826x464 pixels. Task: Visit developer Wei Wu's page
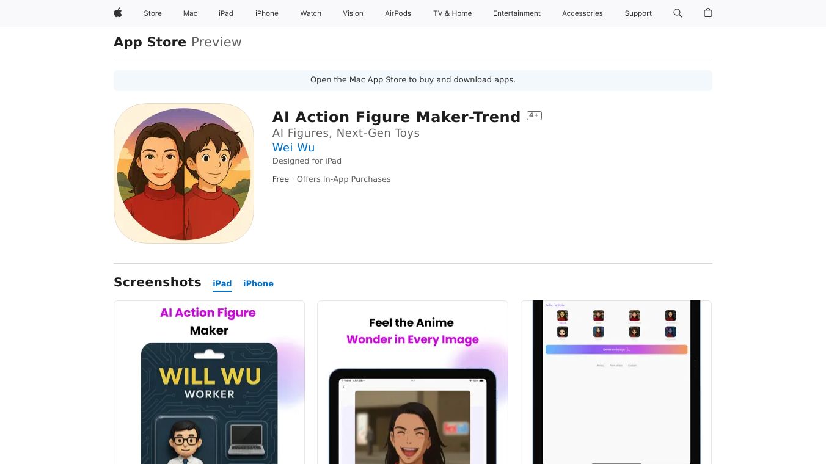pos(293,148)
